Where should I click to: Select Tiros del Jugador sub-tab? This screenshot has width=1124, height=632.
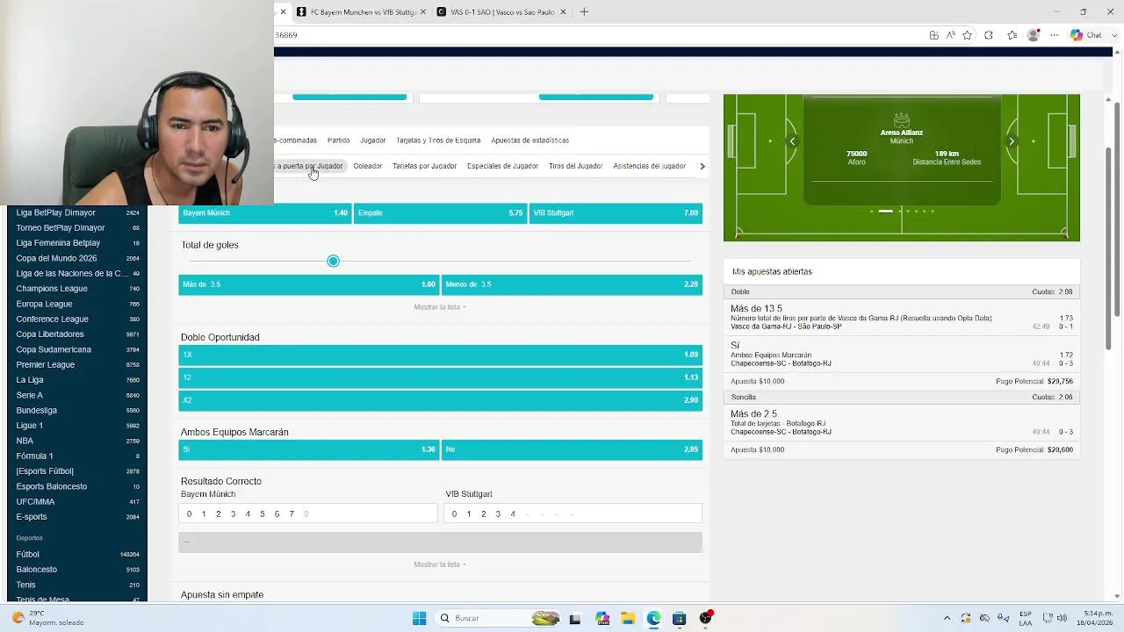point(575,166)
